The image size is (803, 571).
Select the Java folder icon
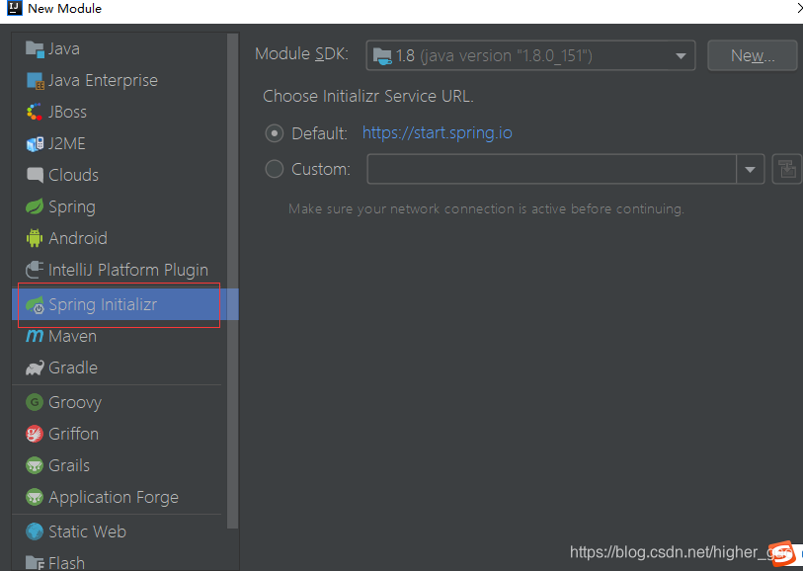point(35,49)
